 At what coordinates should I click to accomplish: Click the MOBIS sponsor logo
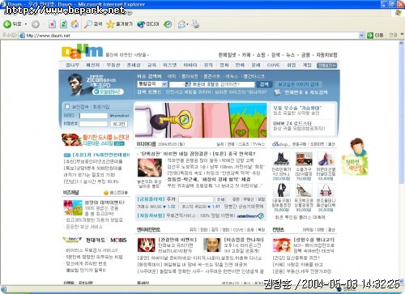(x=118, y=240)
